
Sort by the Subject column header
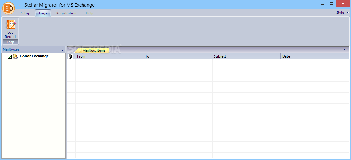(246, 56)
